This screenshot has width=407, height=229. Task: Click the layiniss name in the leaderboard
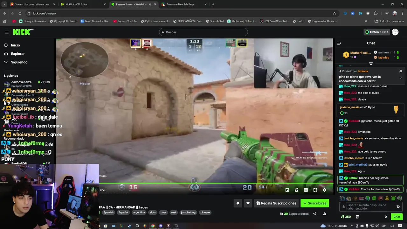coord(383,58)
